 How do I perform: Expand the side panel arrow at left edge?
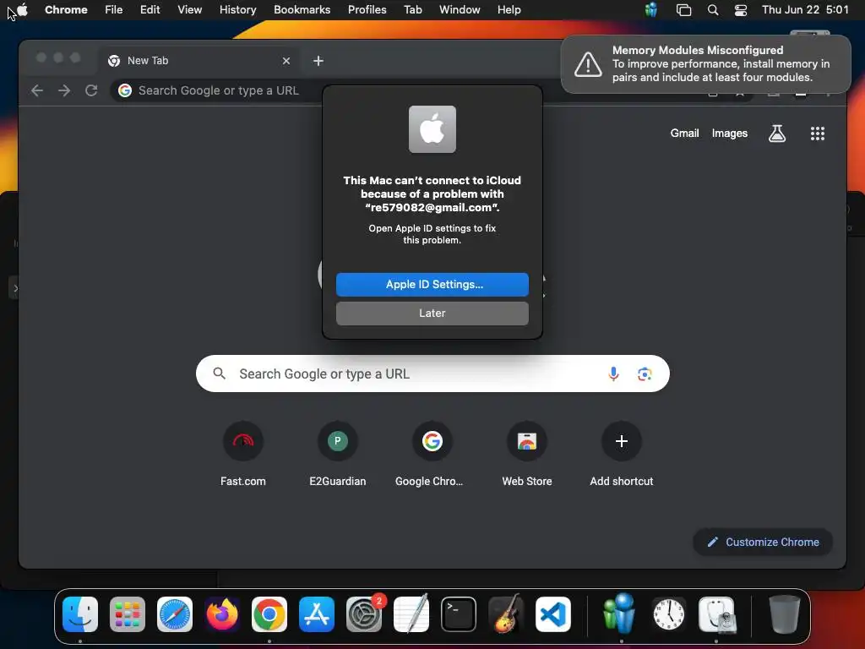[x=14, y=288]
